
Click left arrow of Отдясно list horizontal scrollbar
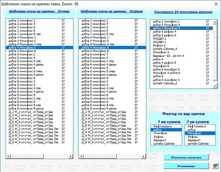(x=81, y=156)
